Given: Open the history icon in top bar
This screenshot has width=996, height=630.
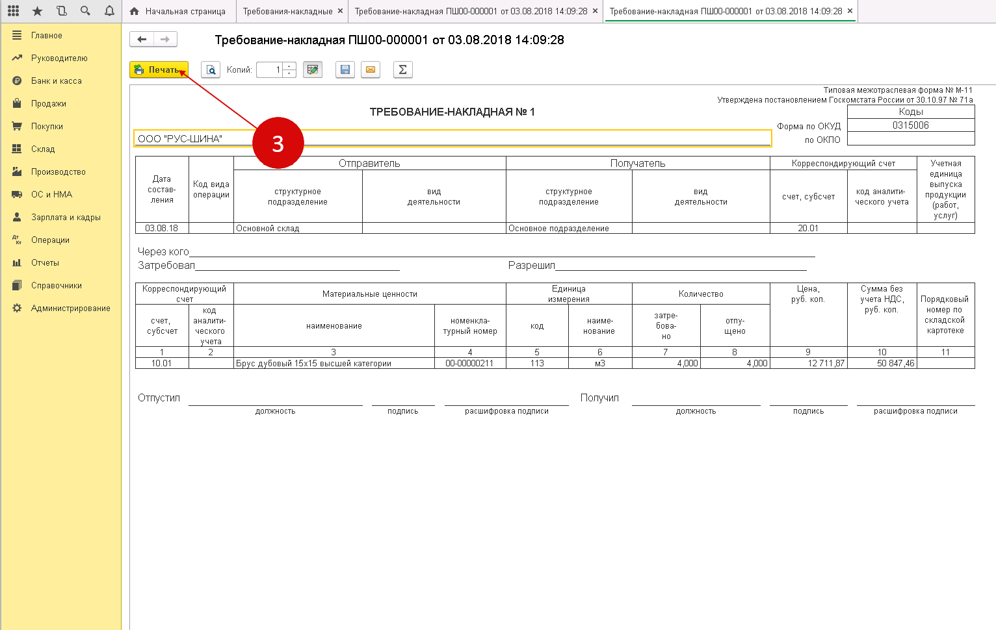Looking at the screenshot, I should point(61,11).
